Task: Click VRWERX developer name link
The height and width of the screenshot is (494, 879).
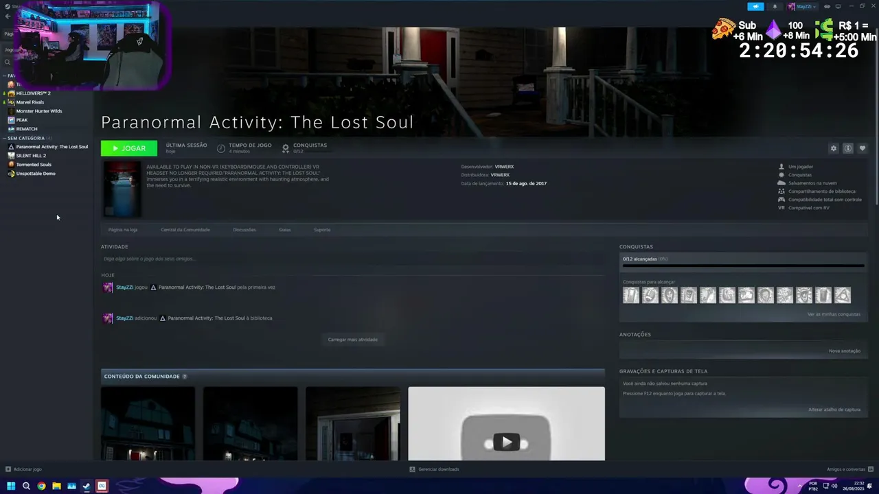Action: pyautogui.click(x=504, y=167)
